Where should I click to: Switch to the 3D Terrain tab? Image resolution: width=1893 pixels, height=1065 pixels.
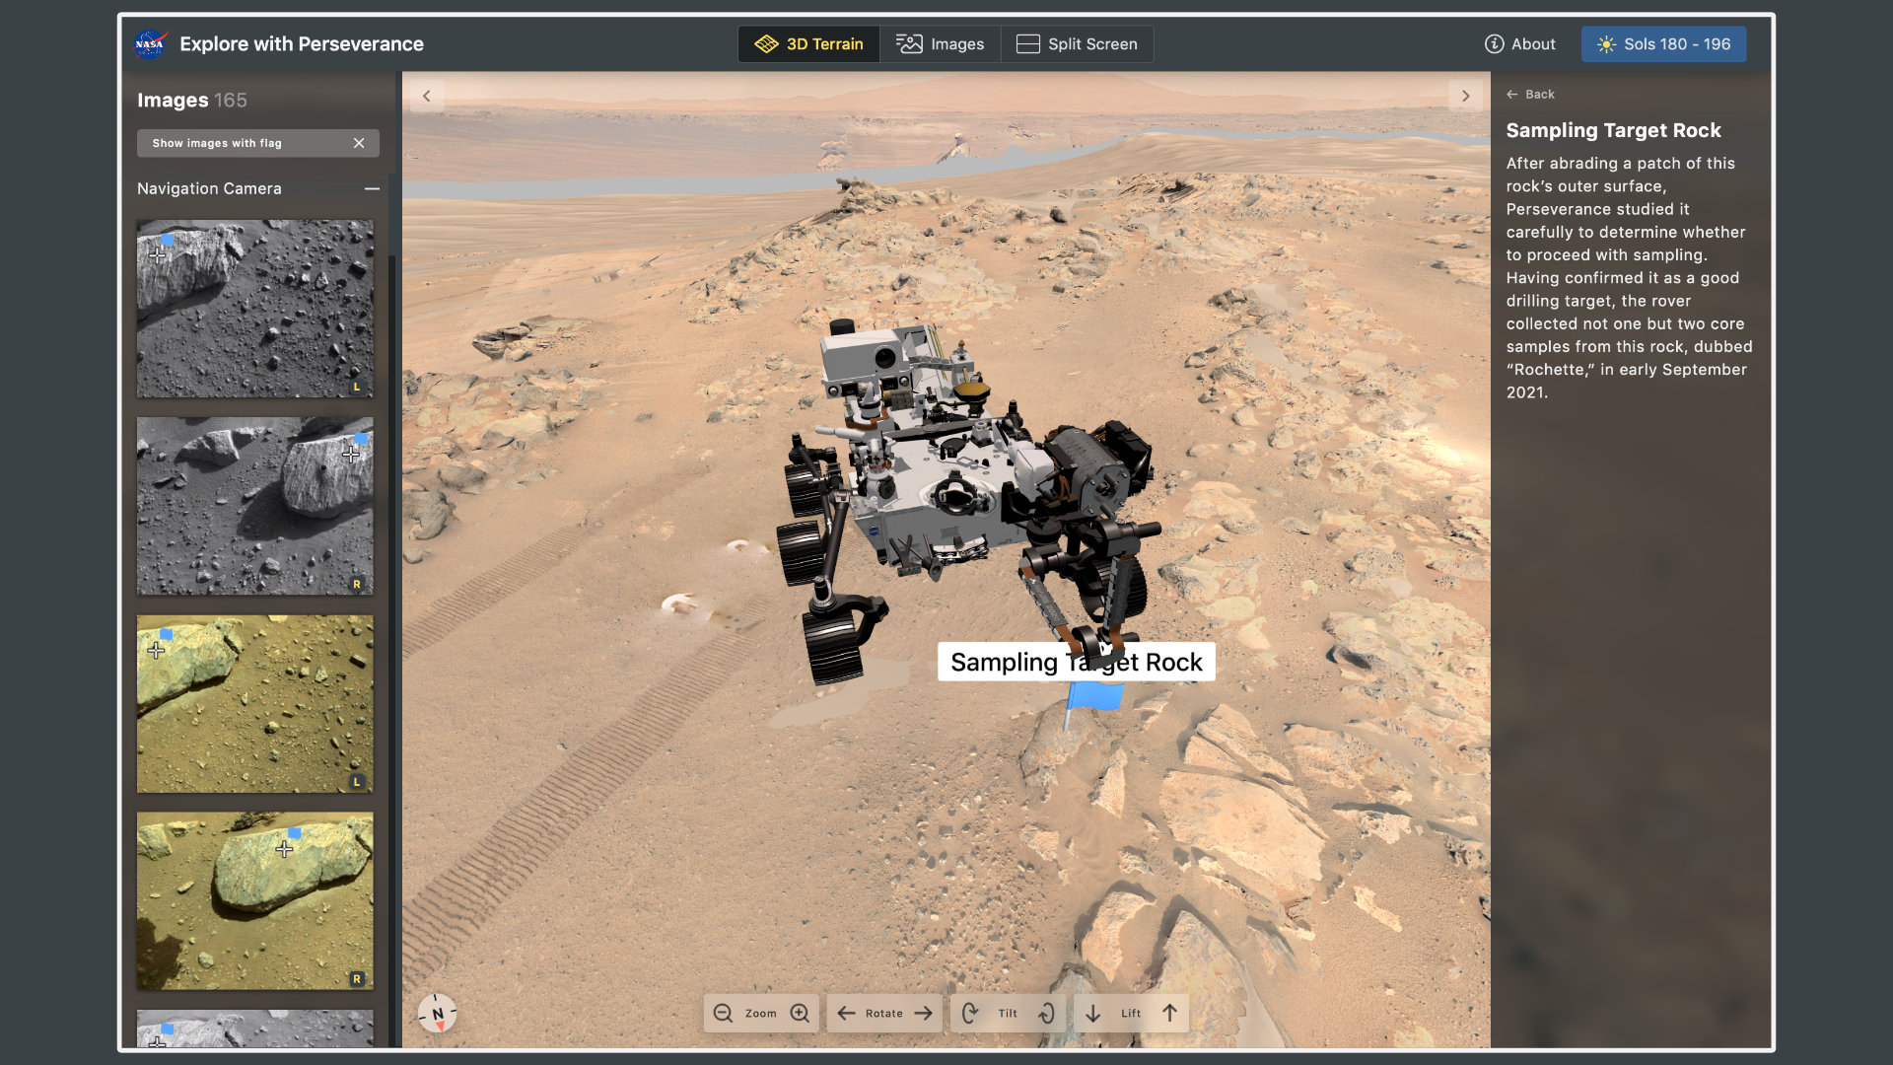click(808, 44)
